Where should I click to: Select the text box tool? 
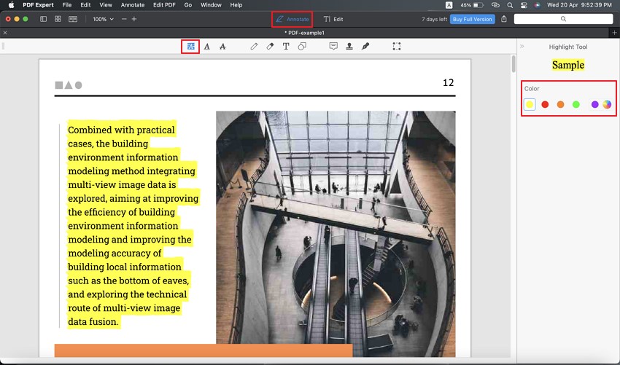pyautogui.click(x=286, y=46)
